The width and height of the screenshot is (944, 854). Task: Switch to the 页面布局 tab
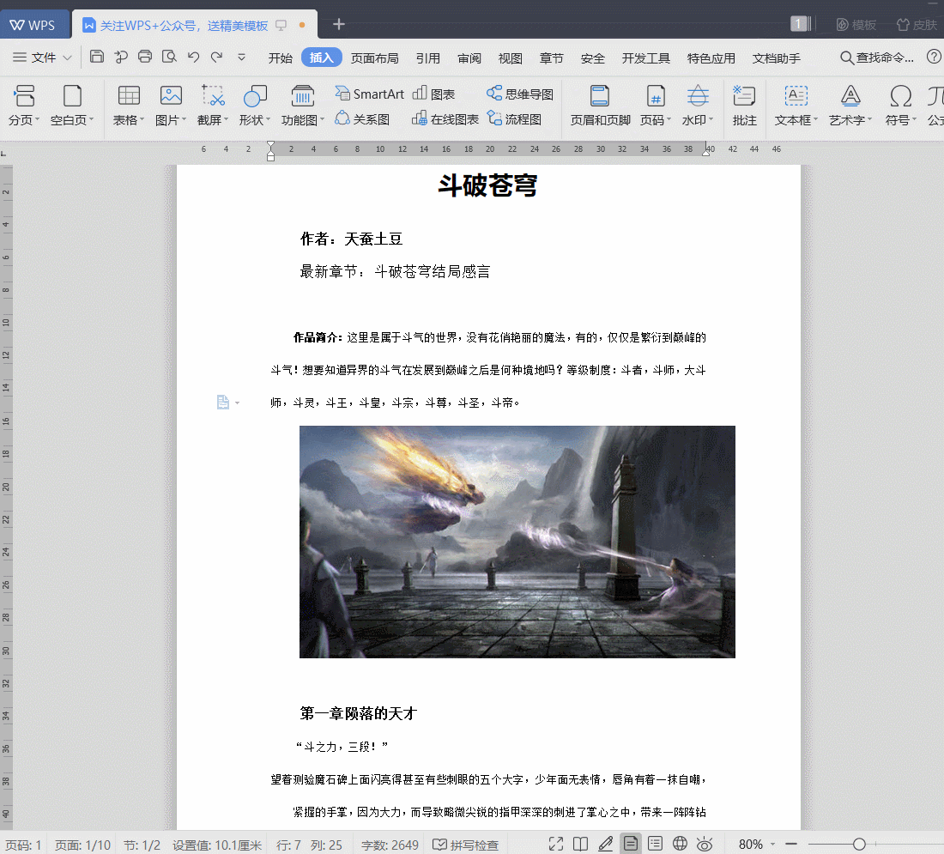click(375, 58)
